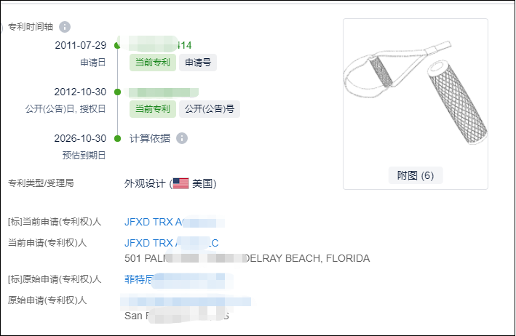Select the 2011-07-29 timeline dot
This screenshot has width=516, height=336.
[118, 46]
